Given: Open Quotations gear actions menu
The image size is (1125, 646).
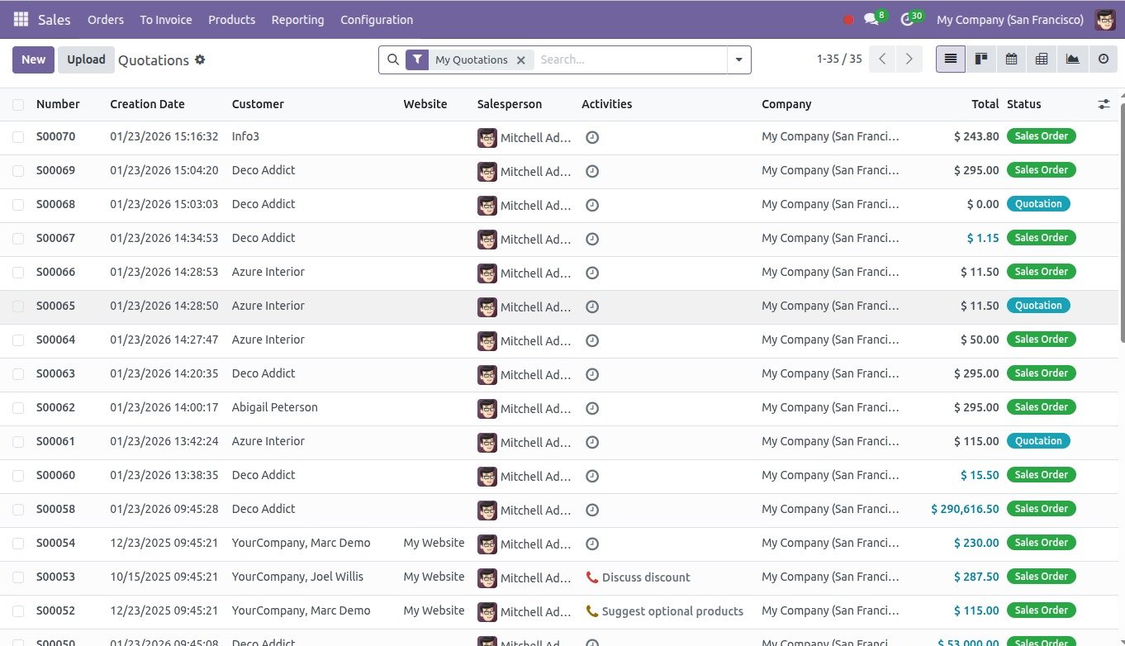Looking at the screenshot, I should [x=200, y=59].
